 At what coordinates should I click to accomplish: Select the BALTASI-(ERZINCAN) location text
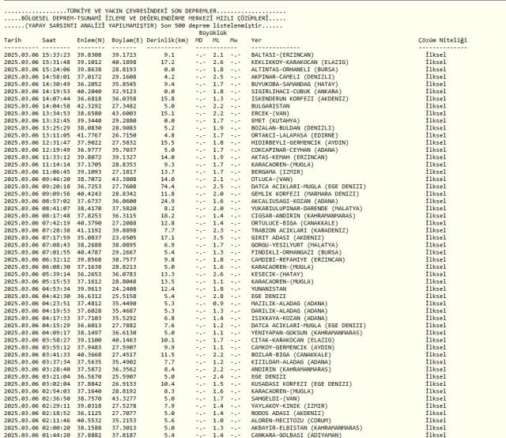point(282,55)
